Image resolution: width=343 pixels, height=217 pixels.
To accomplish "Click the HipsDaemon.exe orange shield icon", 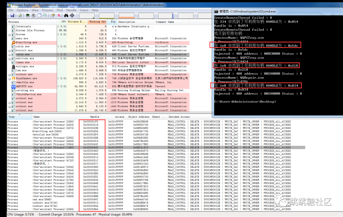I will point(13,78).
